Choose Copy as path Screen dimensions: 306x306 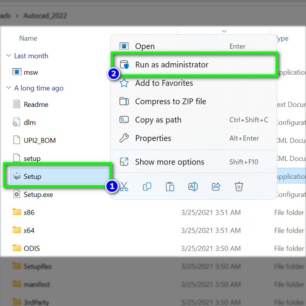[x=158, y=120]
